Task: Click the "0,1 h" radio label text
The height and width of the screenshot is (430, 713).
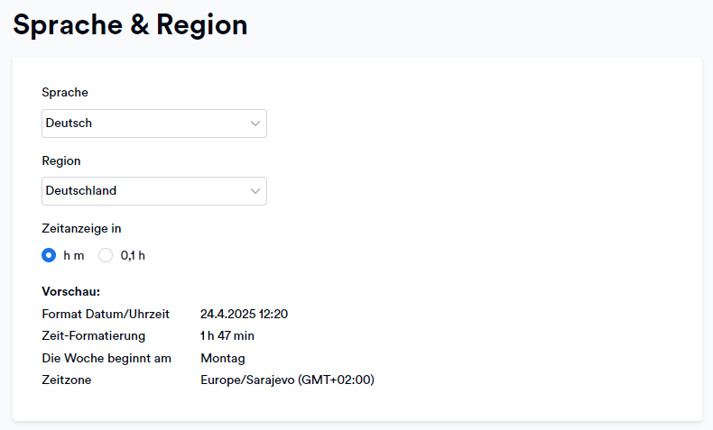Action: (x=133, y=256)
